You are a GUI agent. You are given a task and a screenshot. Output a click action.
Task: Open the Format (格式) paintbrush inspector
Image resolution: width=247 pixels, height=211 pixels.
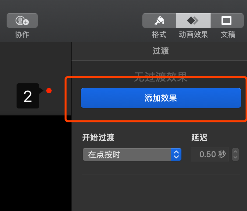(159, 21)
